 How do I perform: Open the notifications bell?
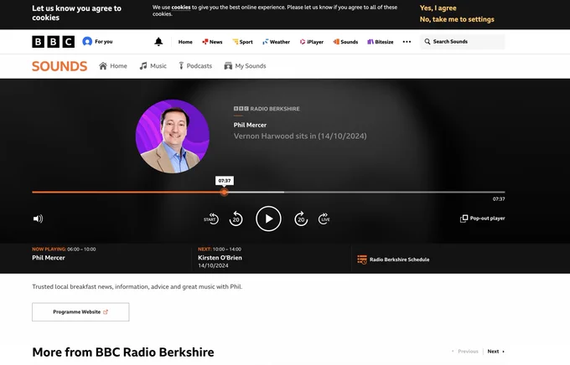(x=158, y=41)
